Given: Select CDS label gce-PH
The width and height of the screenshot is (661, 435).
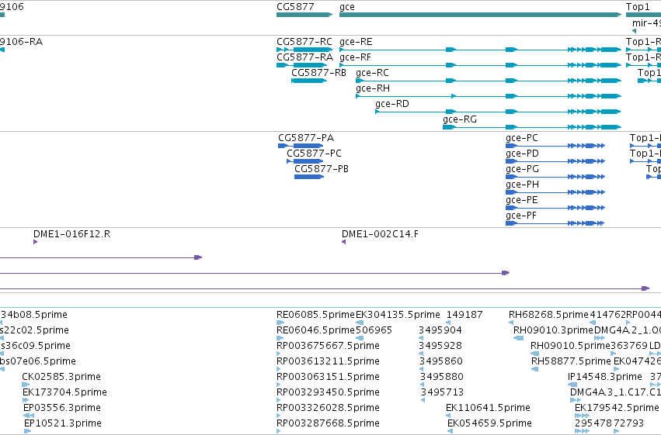Looking at the screenshot, I should [x=522, y=185].
